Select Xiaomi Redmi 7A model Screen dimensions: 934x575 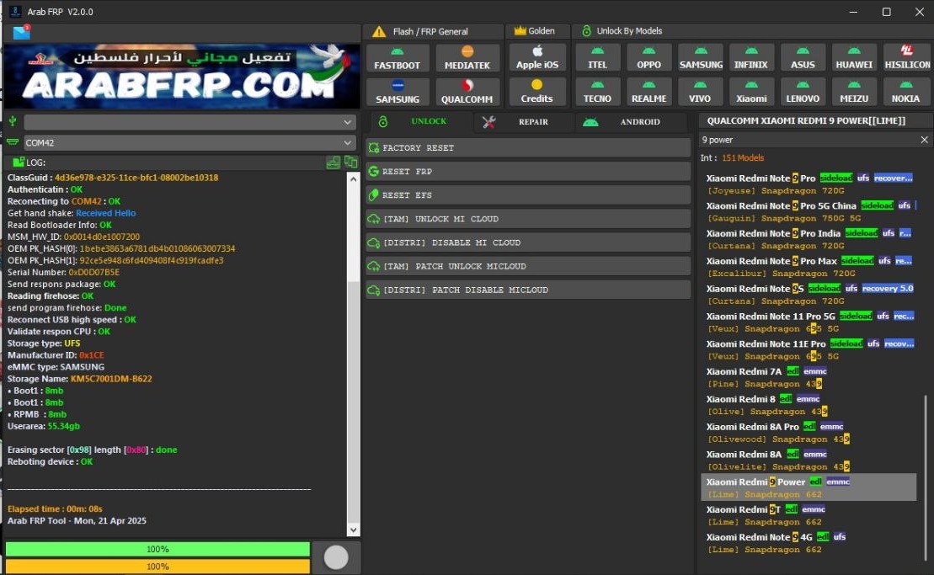tap(809, 377)
